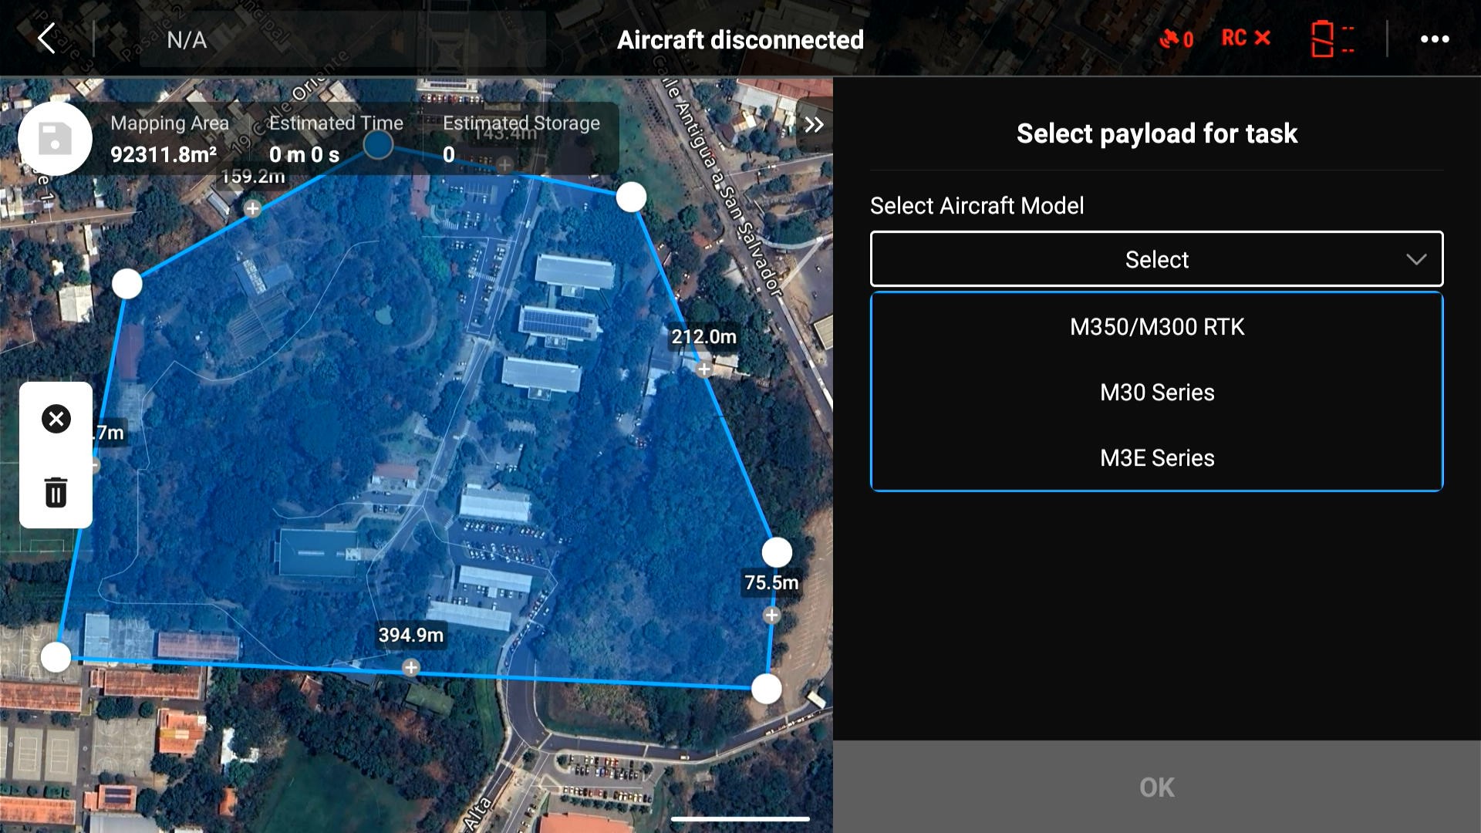This screenshot has height=833, width=1481.
Task: Click the Aircraft disconnected status text
Action: tap(740, 40)
